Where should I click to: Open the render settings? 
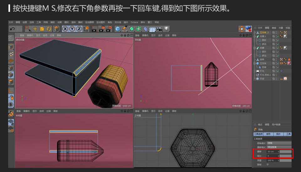[x=109, y=29]
